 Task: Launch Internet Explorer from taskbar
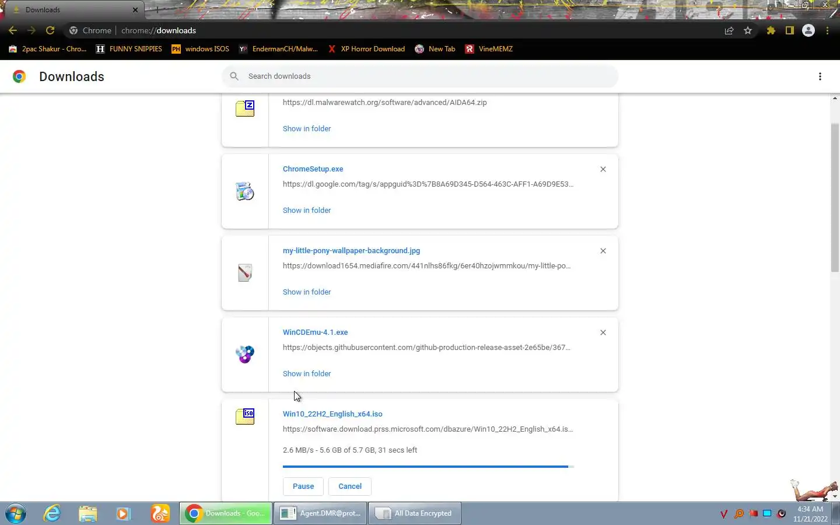coord(52,513)
